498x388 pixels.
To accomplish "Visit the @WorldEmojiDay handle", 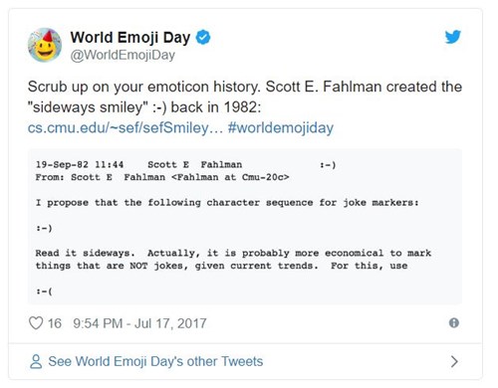I will pyautogui.click(x=123, y=55).
